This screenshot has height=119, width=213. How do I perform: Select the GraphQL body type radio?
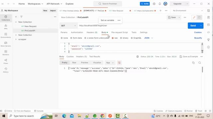(132, 38)
